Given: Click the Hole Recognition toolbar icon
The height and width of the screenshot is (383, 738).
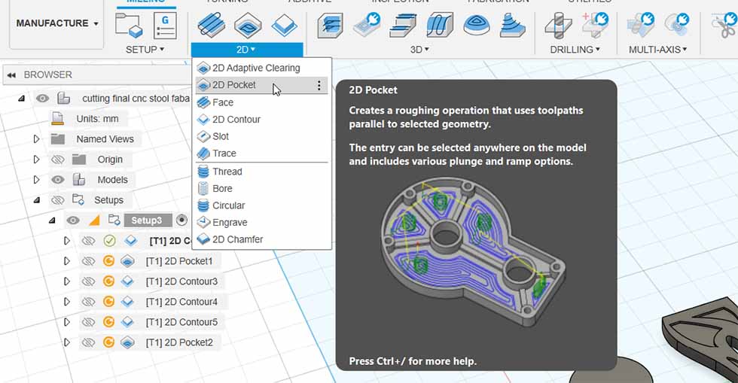Looking at the screenshot, I should point(595,25).
